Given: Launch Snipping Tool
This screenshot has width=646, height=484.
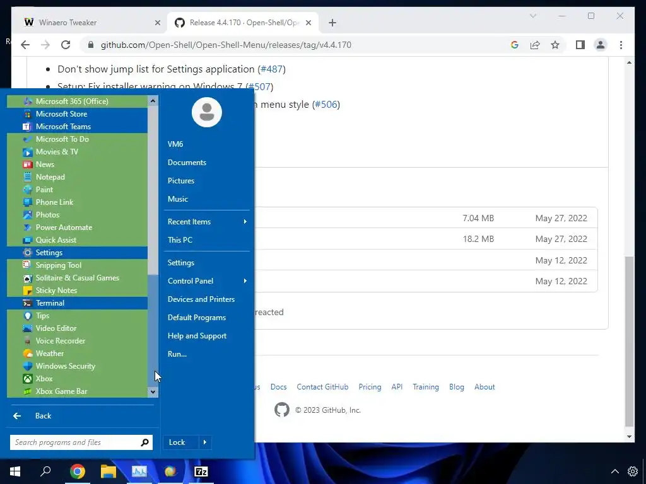Looking at the screenshot, I should tap(77, 265).
